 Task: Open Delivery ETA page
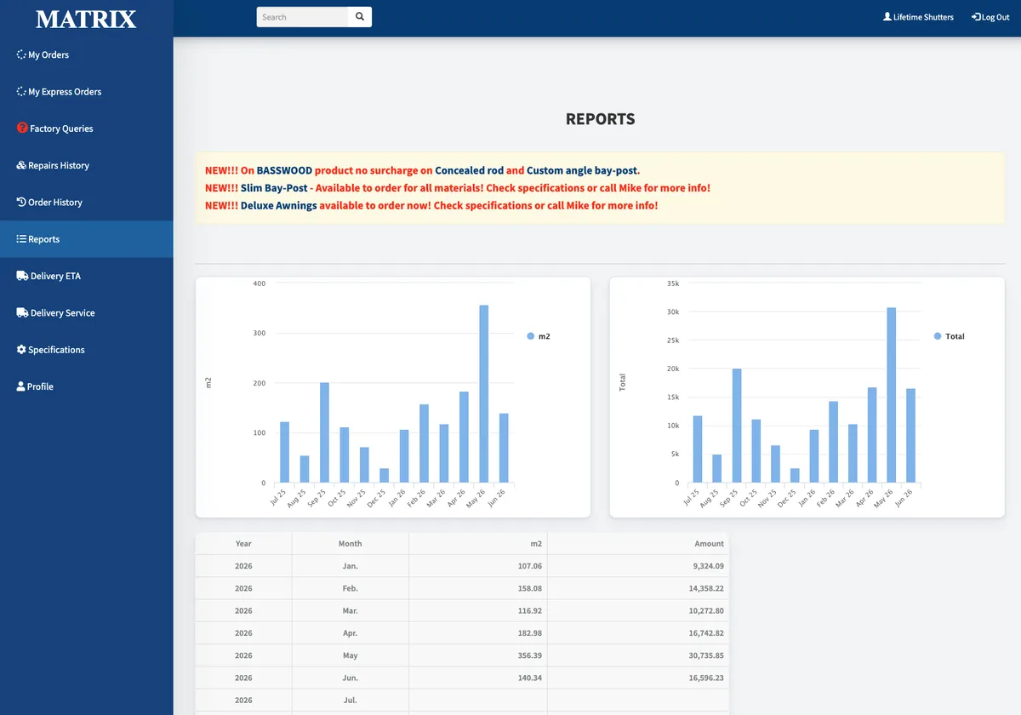point(86,276)
